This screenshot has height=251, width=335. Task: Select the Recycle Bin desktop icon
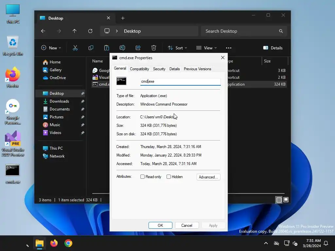[13, 46]
